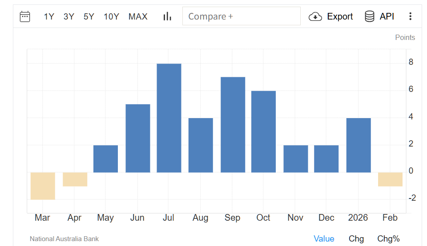
Task: Switch to Chg% display mode
Action: (x=388, y=239)
